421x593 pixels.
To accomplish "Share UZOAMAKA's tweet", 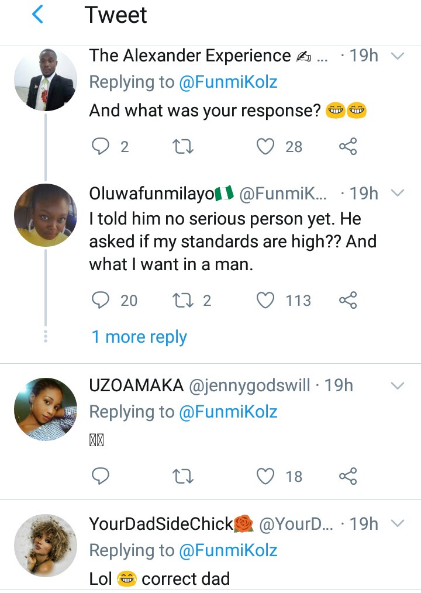I will coord(348,476).
